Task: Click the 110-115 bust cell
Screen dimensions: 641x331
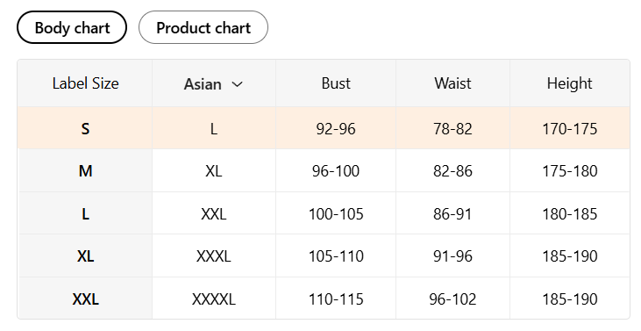Action: tap(336, 299)
